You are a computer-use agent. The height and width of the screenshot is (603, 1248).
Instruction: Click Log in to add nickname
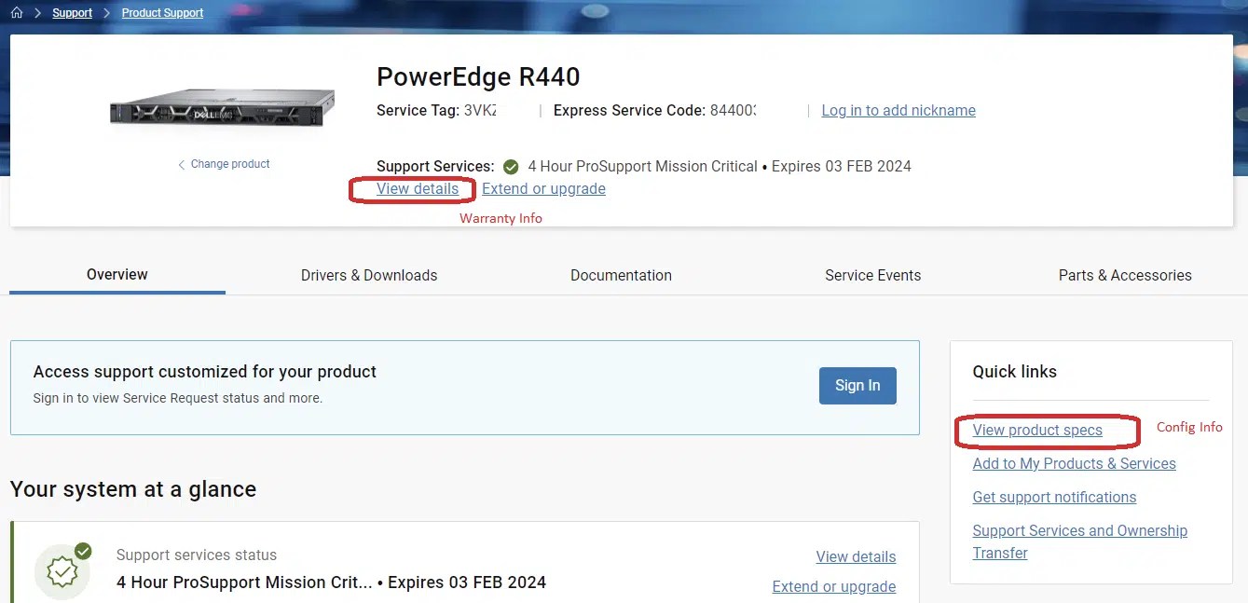898,110
